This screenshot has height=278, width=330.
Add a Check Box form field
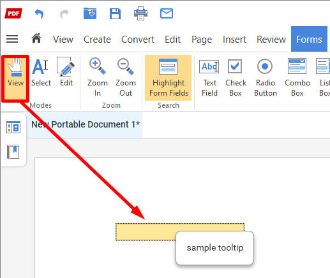236,78
